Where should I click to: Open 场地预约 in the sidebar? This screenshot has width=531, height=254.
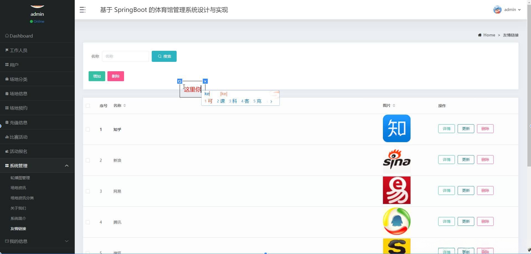37,108
